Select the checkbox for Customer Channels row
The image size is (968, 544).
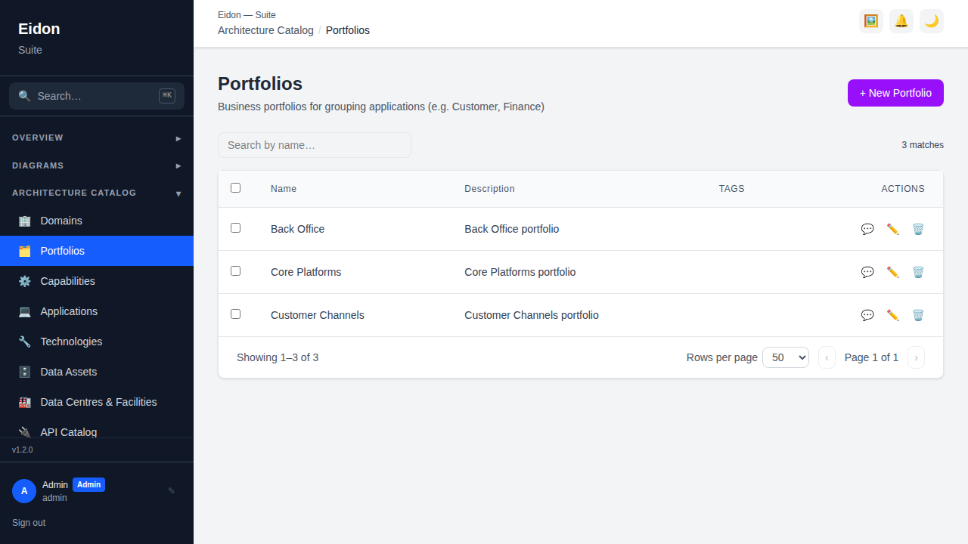[235, 314]
